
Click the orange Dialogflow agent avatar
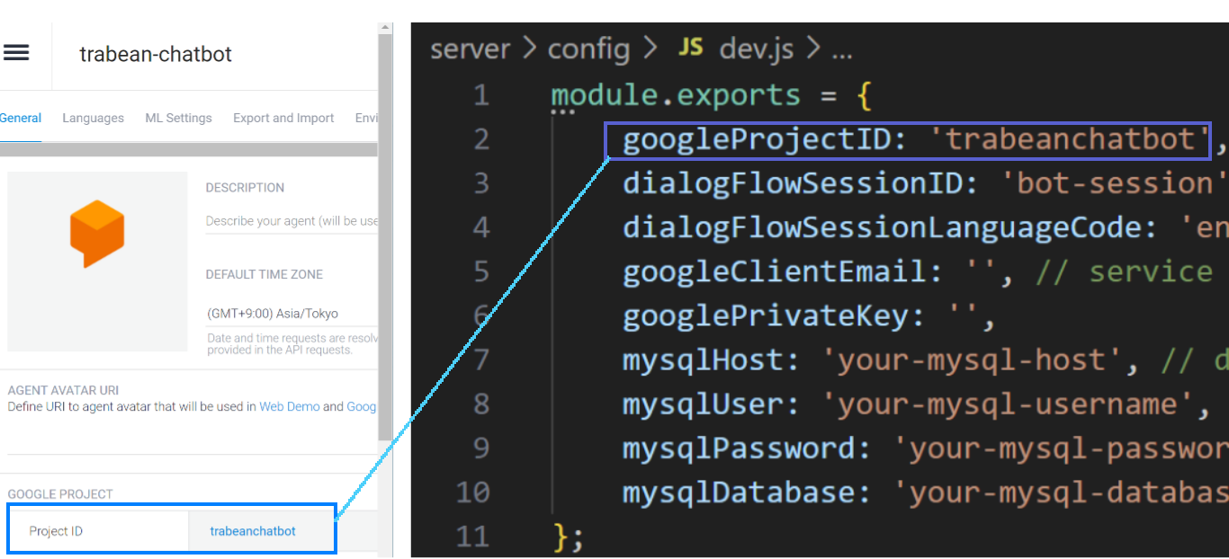point(96,234)
